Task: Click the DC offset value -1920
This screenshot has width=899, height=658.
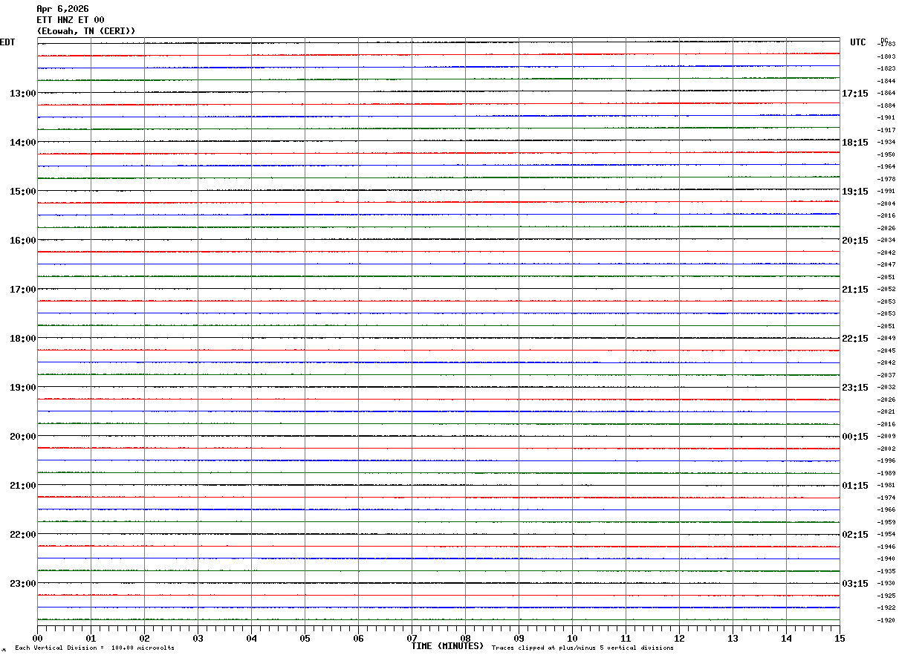Action: 886,620
